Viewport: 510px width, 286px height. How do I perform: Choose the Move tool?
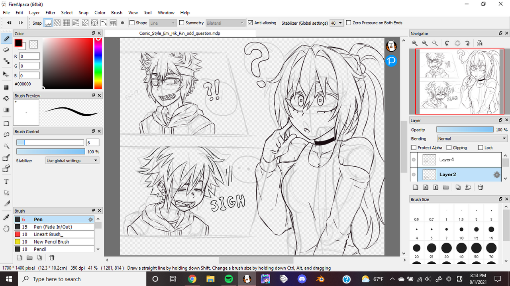click(x=6, y=74)
